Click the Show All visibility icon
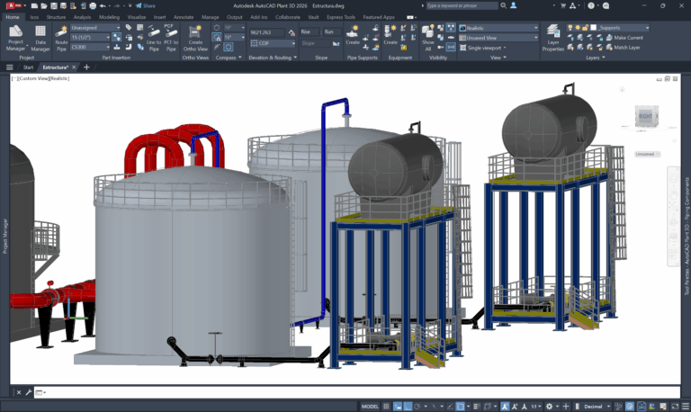The image size is (691, 412). tap(428, 36)
